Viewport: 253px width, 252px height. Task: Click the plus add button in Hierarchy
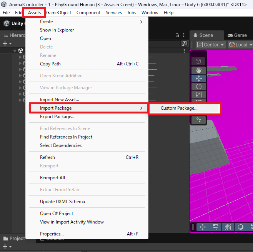tap(5, 43)
